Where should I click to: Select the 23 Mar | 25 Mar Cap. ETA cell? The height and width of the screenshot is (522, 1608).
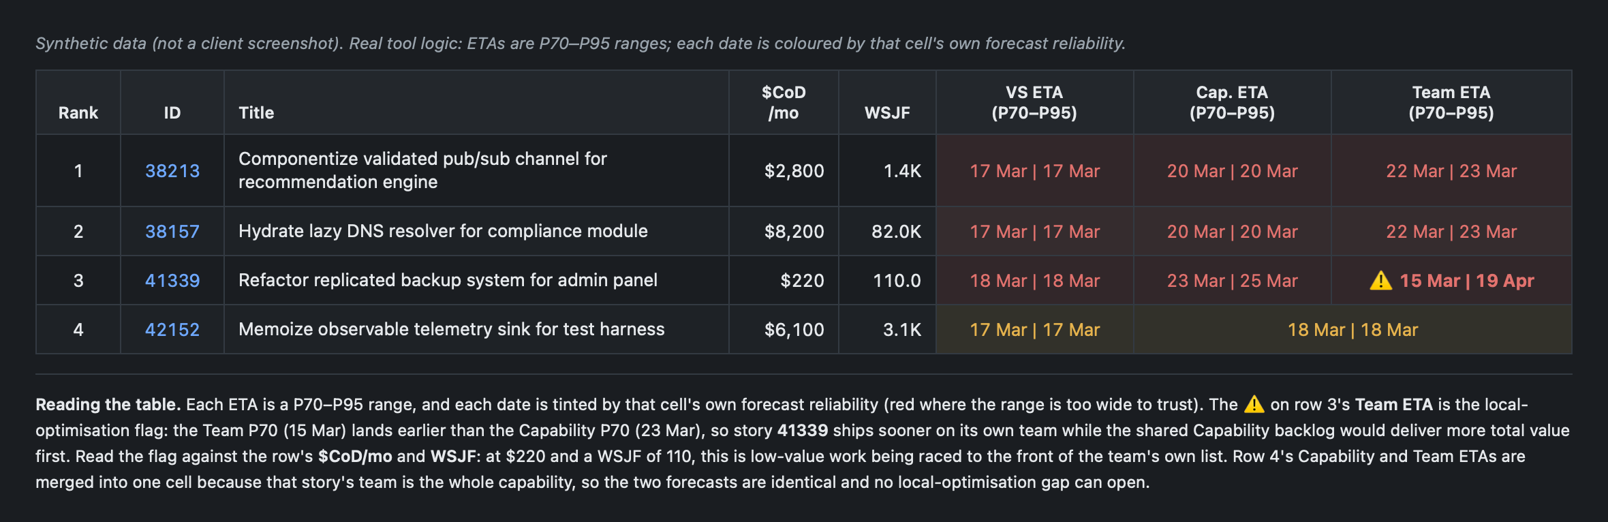click(1232, 281)
